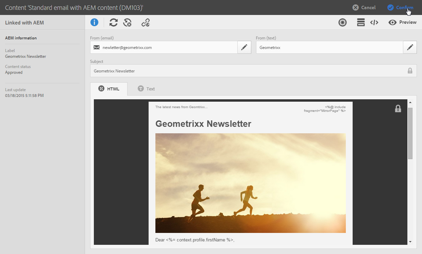Click the envelope icon in From email

coord(97,48)
